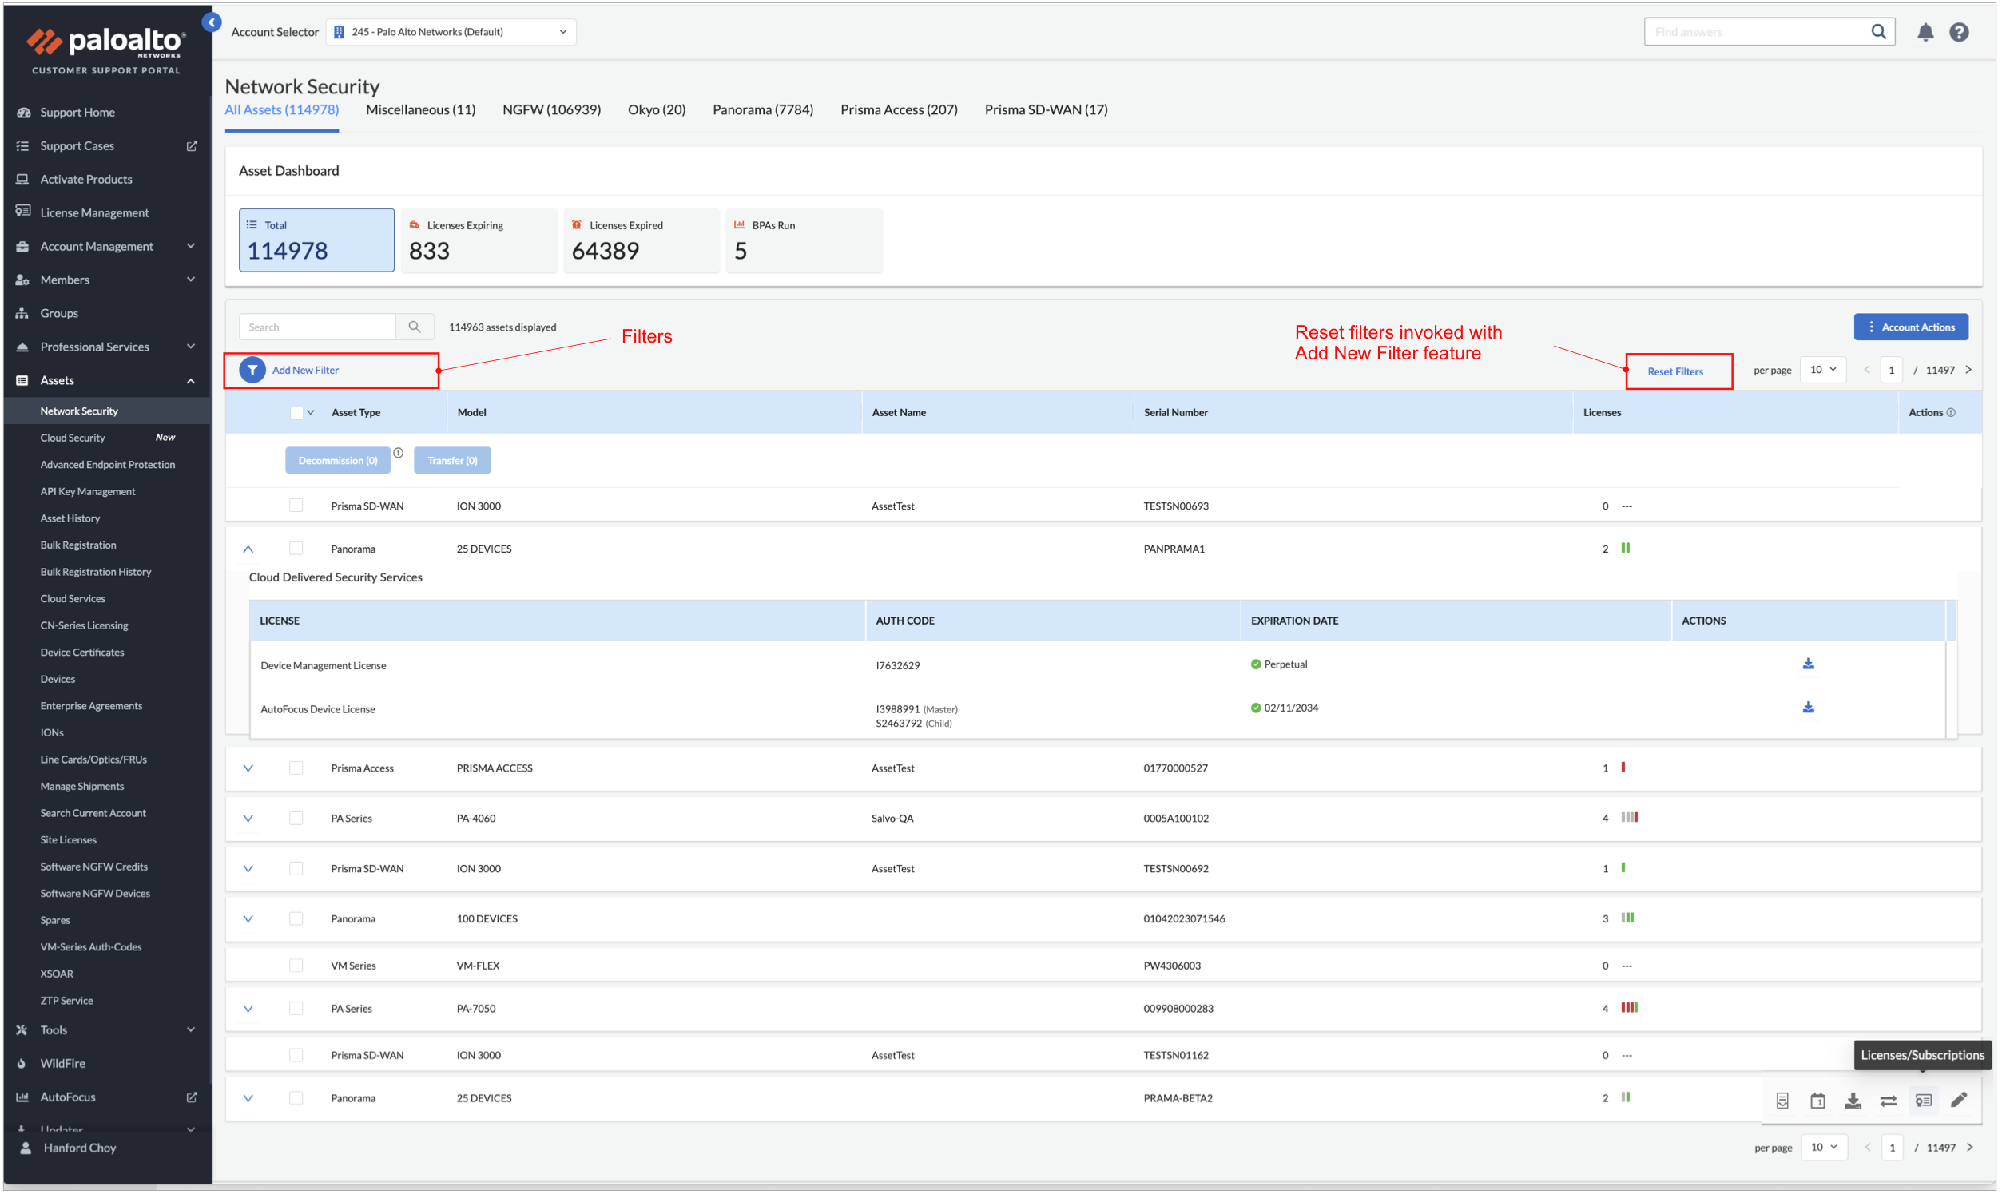Open the help question mark icon

(x=1959, y=32)
